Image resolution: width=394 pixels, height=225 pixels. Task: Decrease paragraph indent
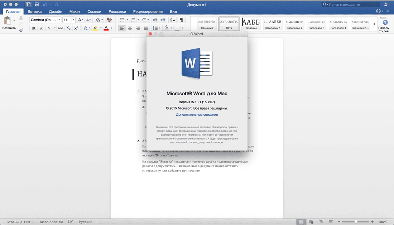(x=155, y=20)
